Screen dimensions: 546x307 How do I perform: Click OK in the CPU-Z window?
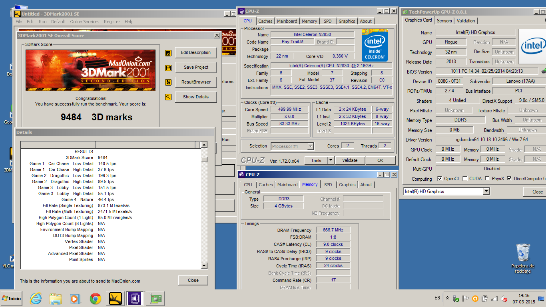(x=380, y=160)
